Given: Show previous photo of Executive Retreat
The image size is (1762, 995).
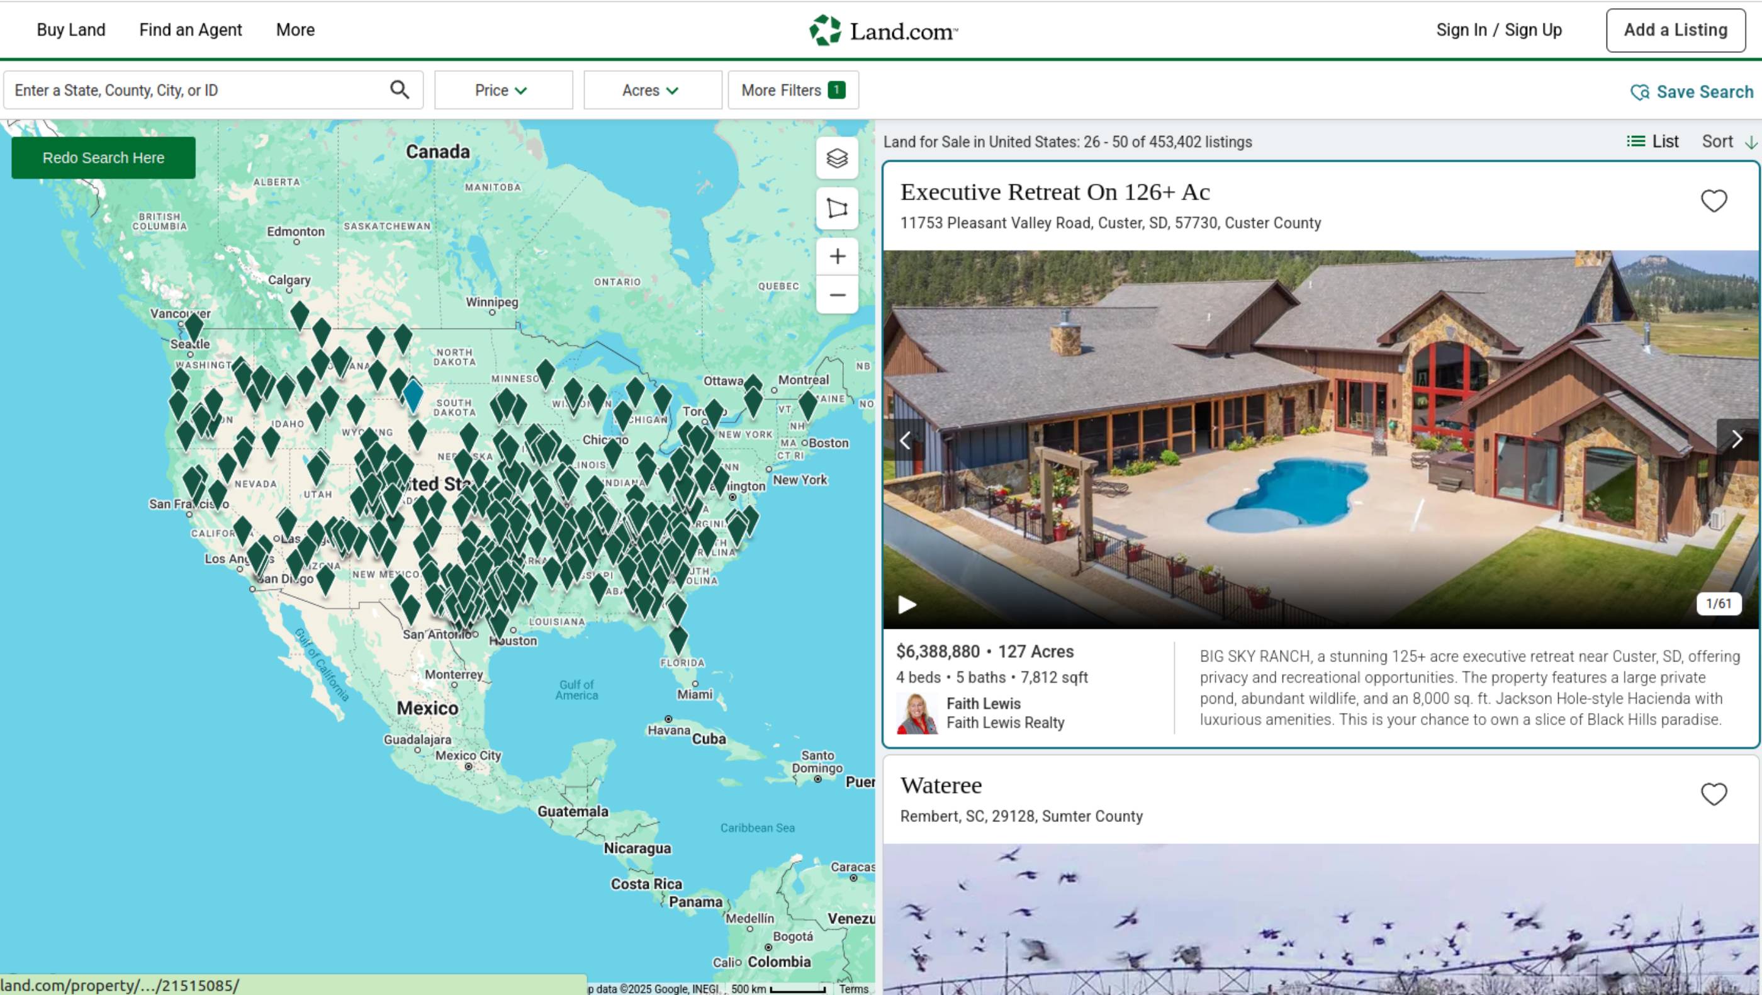Looking at the screenshot, I should [x=905, y=440].
